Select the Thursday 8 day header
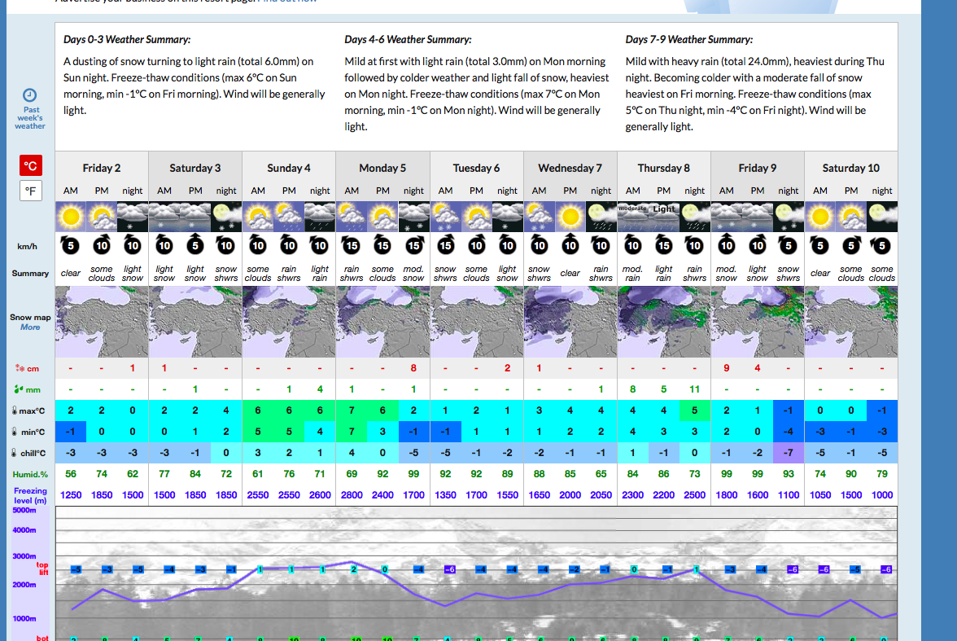This screenshot has height=641, width=957. [663, 168]
